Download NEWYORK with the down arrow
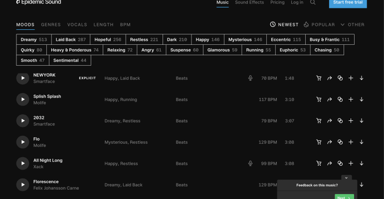This screenshot has height=199, width=384. tap(362, 78)
